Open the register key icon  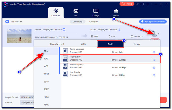click(137, 4)
